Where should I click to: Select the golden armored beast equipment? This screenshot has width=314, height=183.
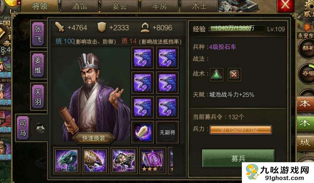[95, 161]
